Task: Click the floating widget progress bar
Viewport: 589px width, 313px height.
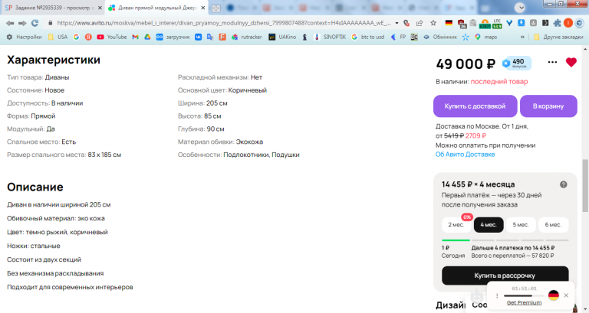Action: tap(524, 295)
